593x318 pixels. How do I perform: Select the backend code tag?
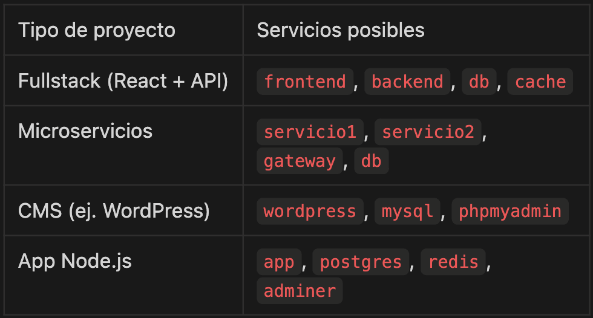pos(407,82)
